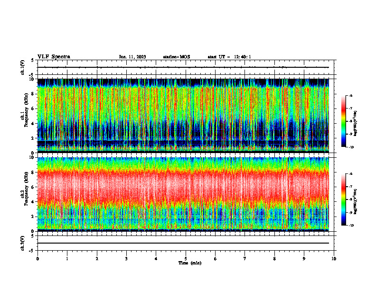Image resolution: width=376 pixels, height=290 pixels.
Task: Click the ch.1 spectrogram color bar
Action: pos(343,121)
